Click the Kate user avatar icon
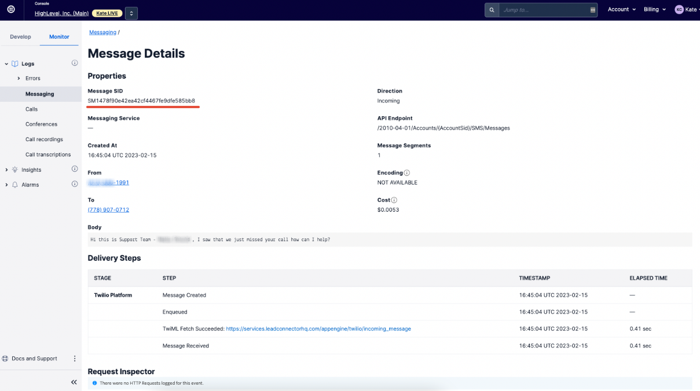The height and width of the screenshot is (391, 700). pos(679,9)
